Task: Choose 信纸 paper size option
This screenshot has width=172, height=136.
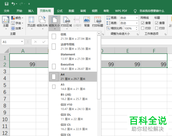Action: tap(73, 36)
